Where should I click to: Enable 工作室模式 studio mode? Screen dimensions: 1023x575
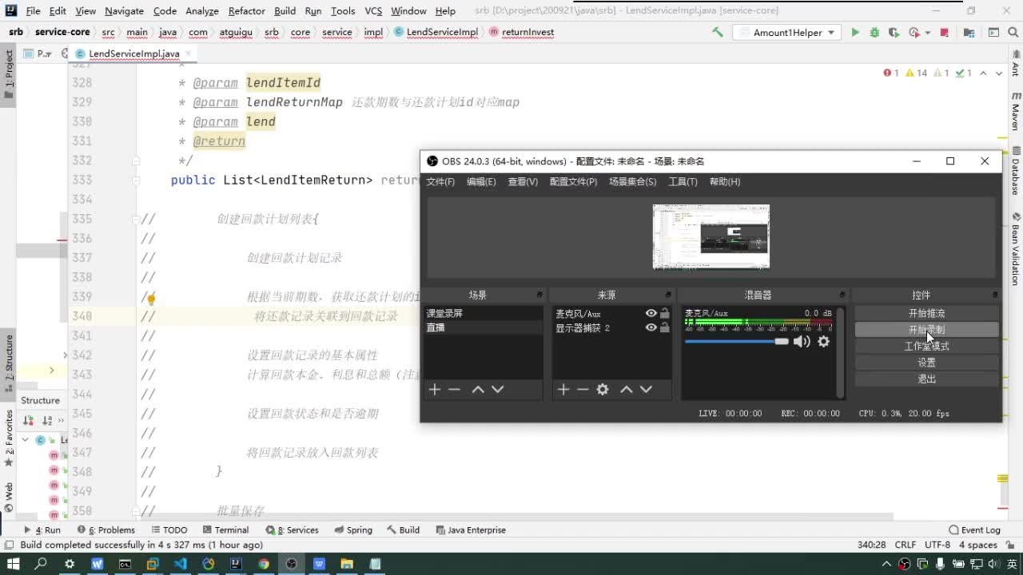point(926,347)
